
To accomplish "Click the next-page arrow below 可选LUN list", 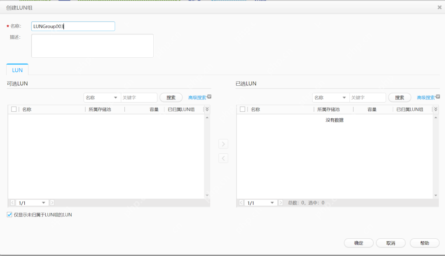I will pyautogui.click(x=52, y=202).
